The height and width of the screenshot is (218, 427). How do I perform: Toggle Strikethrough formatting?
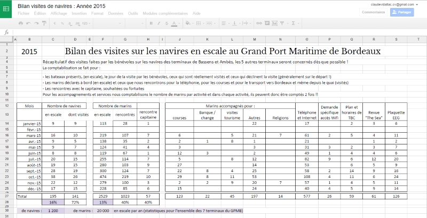[x=167, y=23]
